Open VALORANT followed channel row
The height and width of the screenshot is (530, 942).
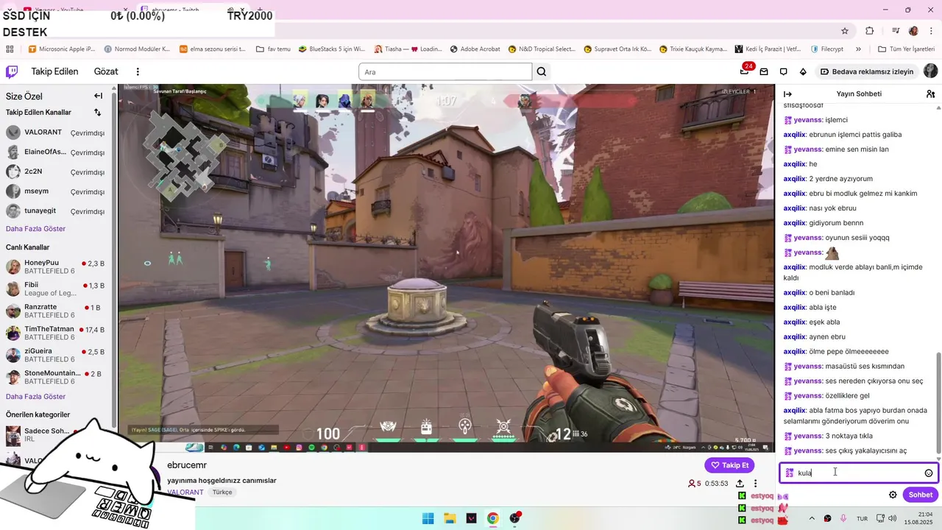pyautogui.click(x=55, y=132)
